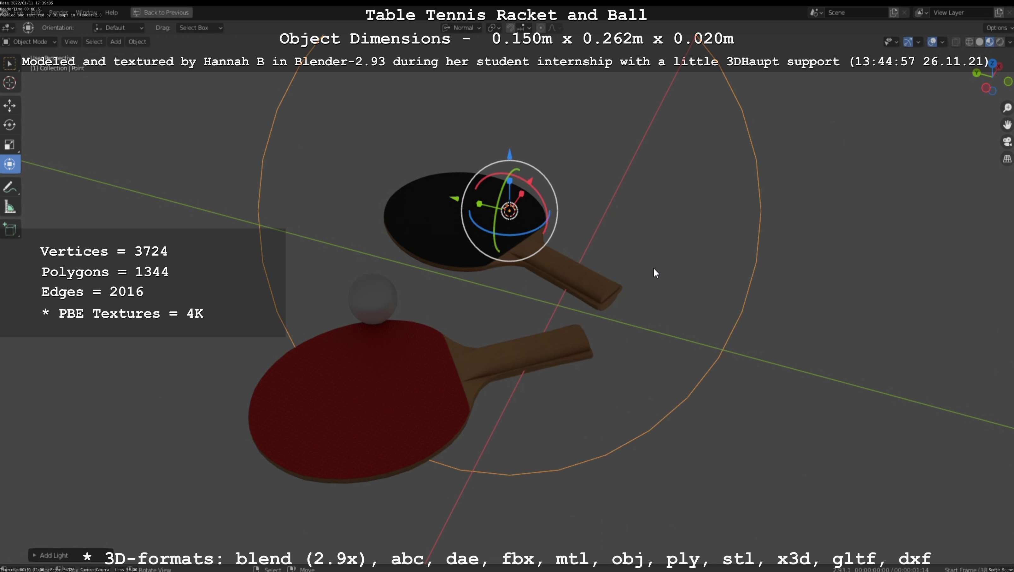Open the pivot point dropdown
This screenshot has width=1014, height=572.
494,27
